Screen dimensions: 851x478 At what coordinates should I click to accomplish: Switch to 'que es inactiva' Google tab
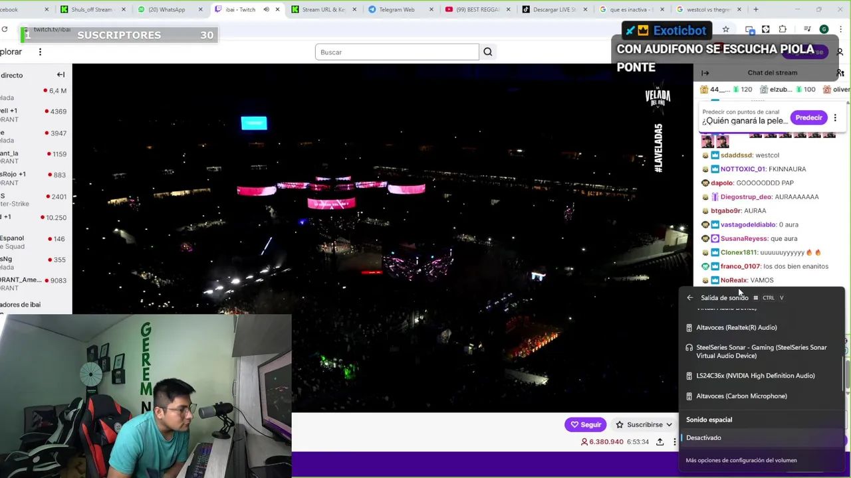tap(632, 9)
